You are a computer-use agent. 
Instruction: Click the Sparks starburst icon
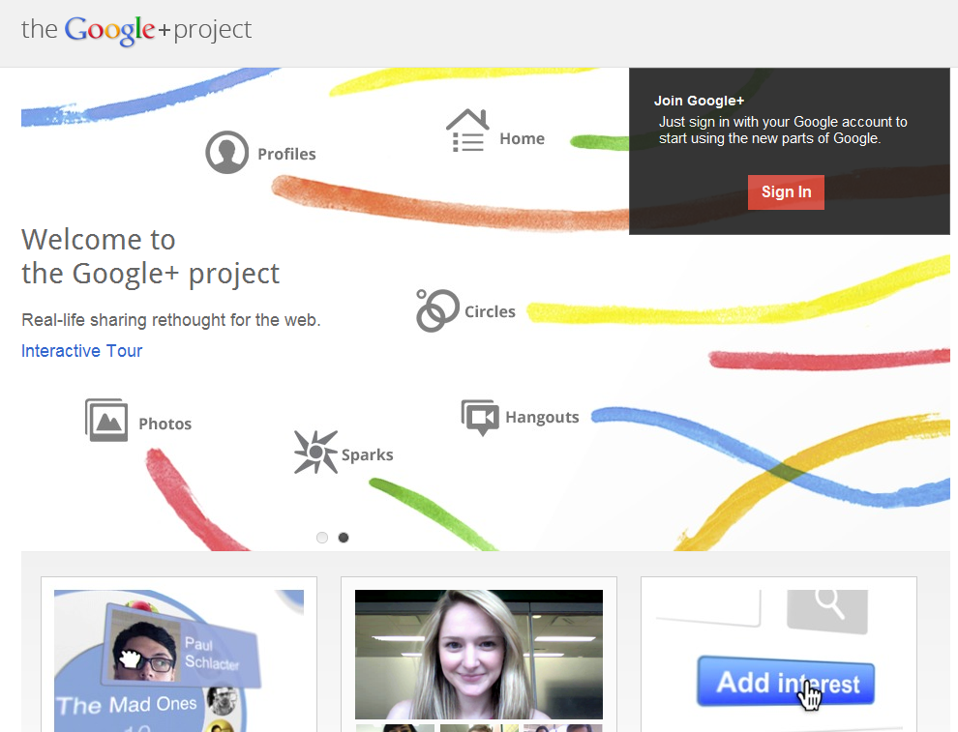pyautogui.click(x=315, y=452)
